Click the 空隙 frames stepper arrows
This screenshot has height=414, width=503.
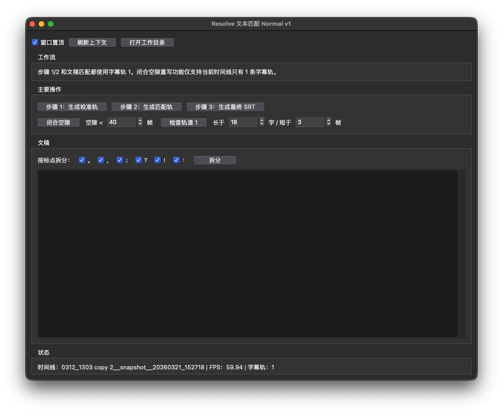tap(140, 122)
